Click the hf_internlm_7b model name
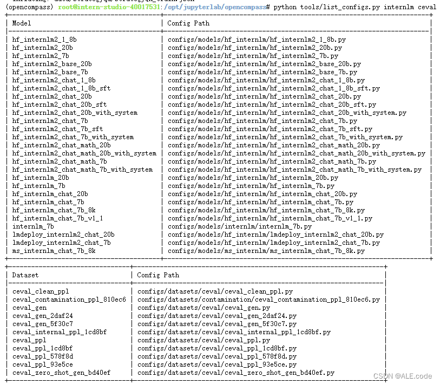This screenshot has width=440, height=384. click(x=38, y=186)
